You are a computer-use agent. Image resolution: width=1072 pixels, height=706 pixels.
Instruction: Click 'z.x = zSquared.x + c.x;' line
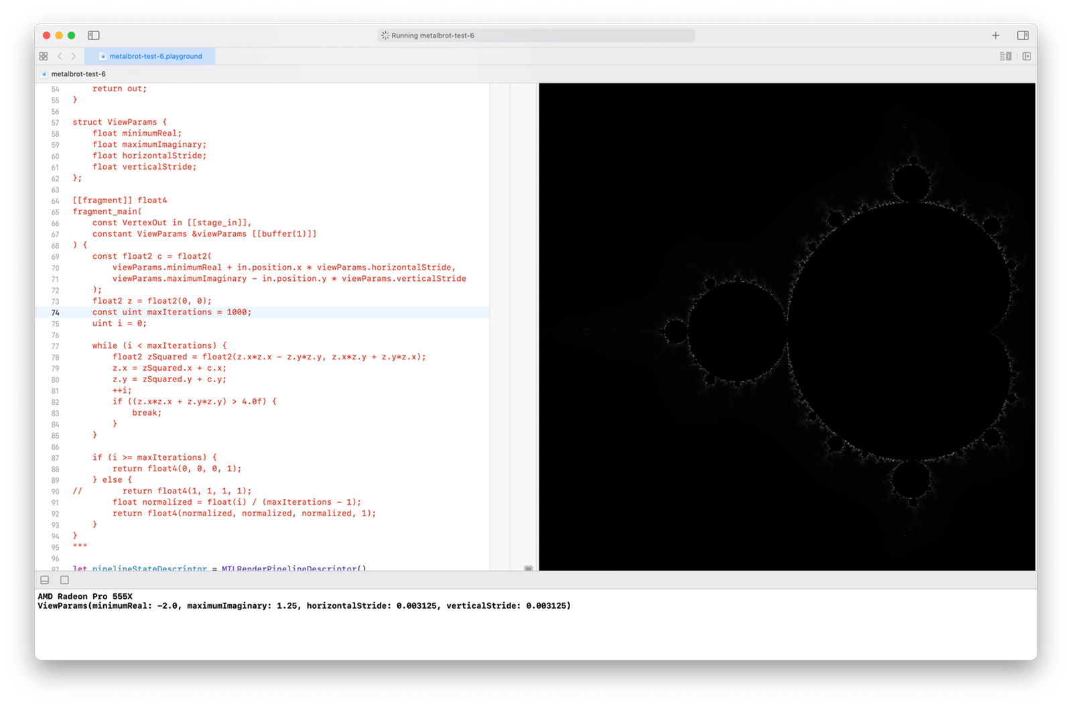169,368
